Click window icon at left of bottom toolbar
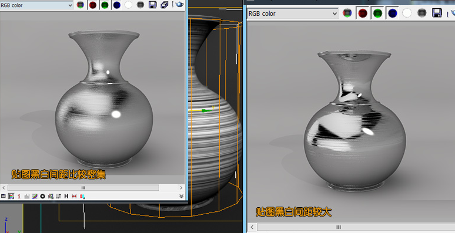 [x=3, y=196]
